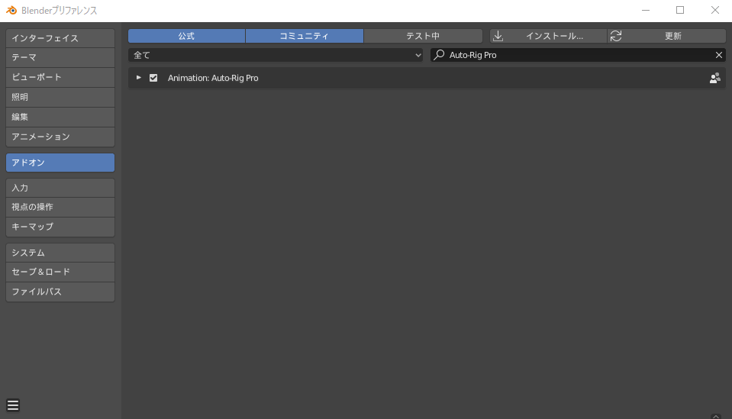Disable the Animation: Auto-Rig Pro addon checkbox

(153, 78)
